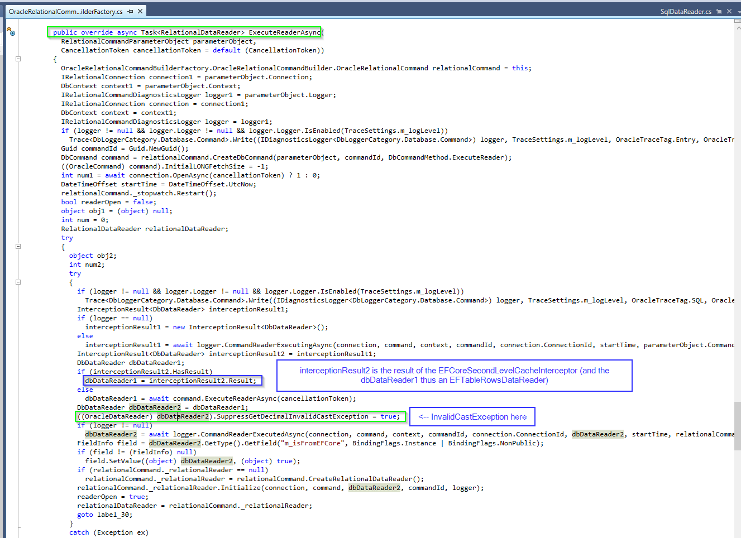
Task: Close the SqlDataReader.cs tab
Action: coord(729,10)
